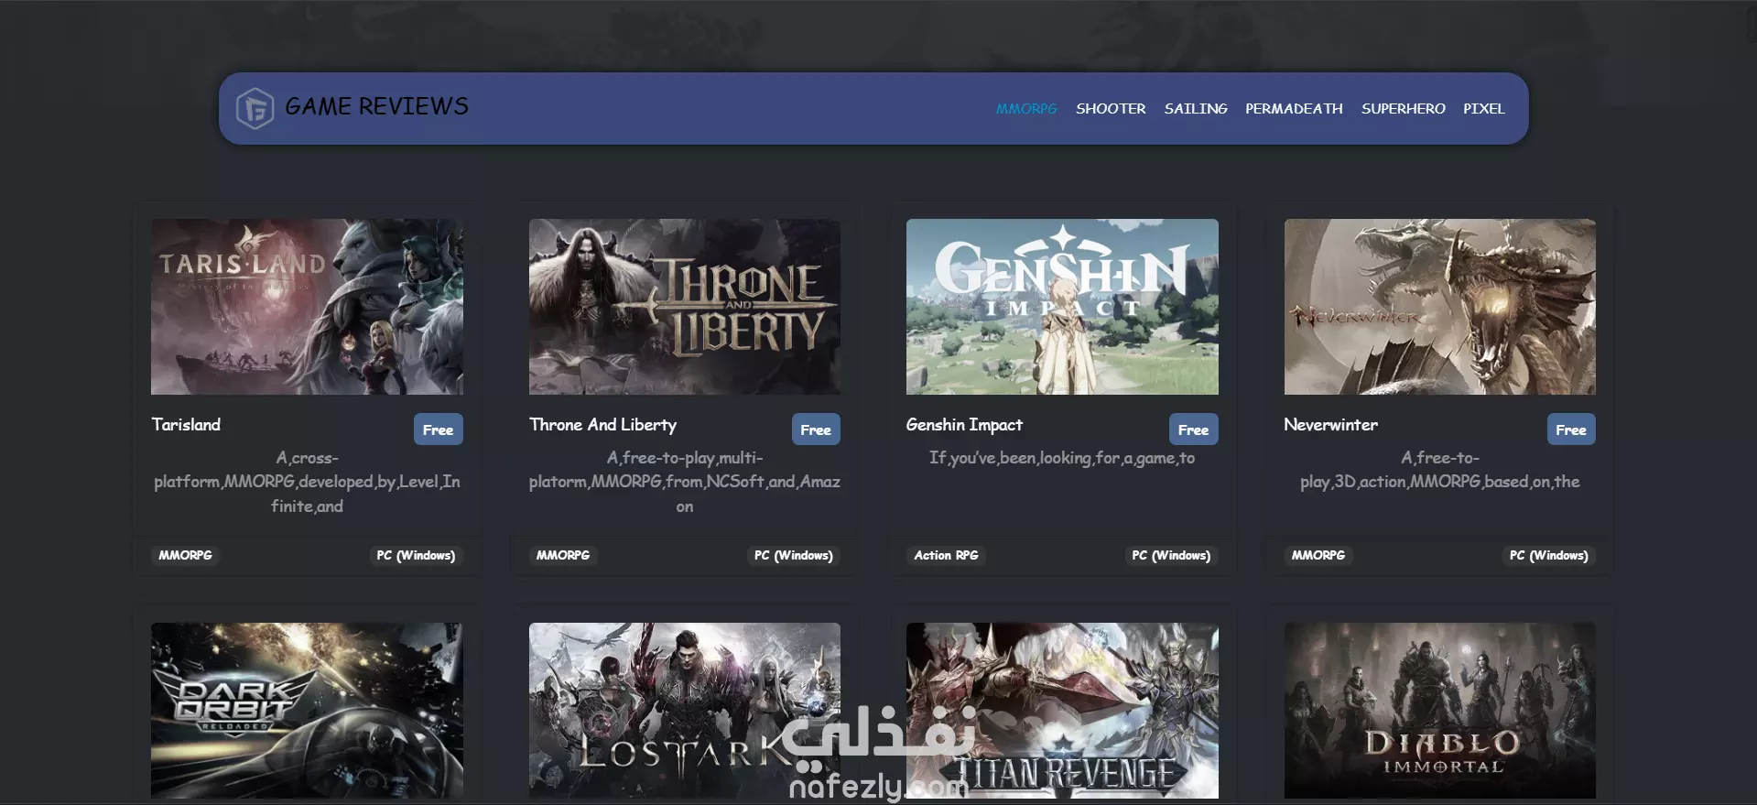Open the Genshin Impact thumbnail
Image resolution: width=1757 pixels, height=805 pixels.
pos(1062,307)
